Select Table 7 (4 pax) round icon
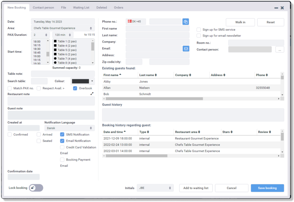The width and height of the screenshot is (294, 202). point(55,59)
